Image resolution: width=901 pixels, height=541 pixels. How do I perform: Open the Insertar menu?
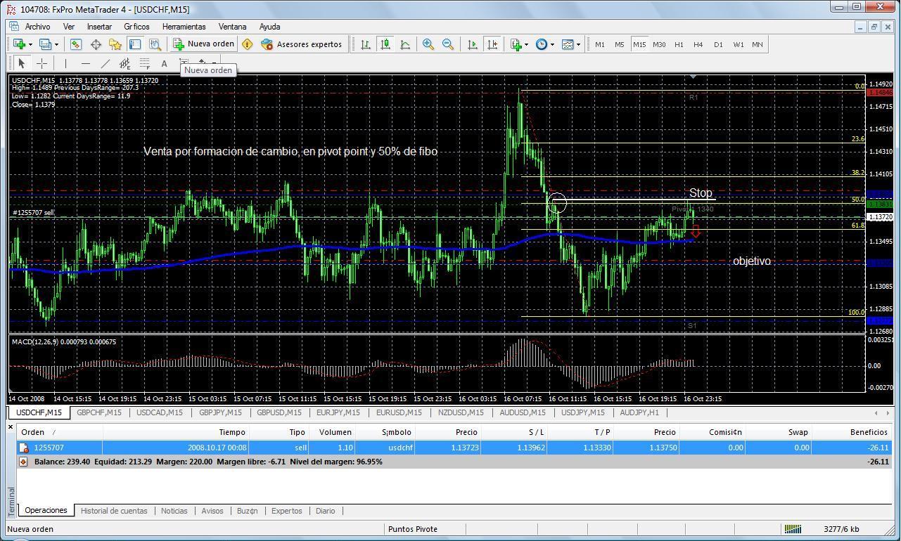pos(99,27)
